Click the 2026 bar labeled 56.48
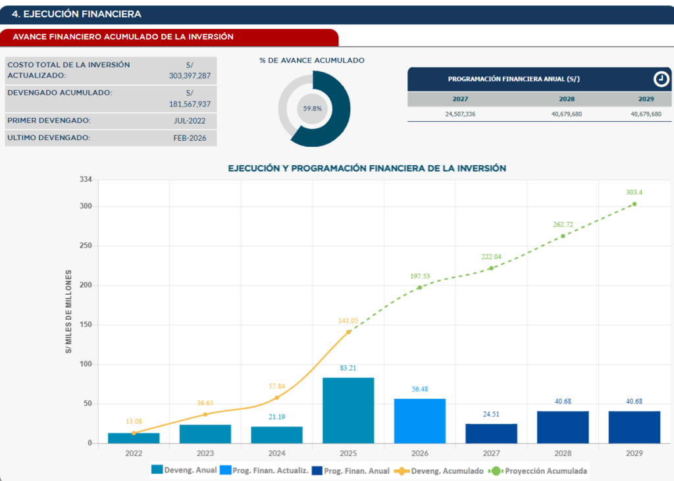 click(x=419, y=421)
